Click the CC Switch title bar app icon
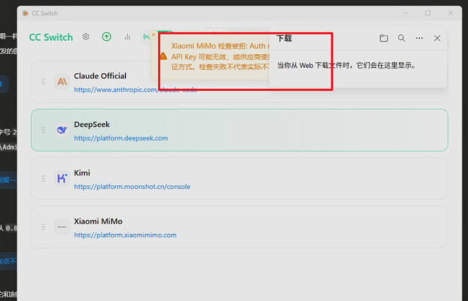This screenshot has width=468, height=301. (25, 13)
